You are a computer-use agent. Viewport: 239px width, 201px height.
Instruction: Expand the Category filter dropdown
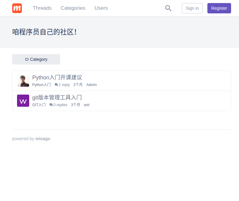click(x=36, y=59)
